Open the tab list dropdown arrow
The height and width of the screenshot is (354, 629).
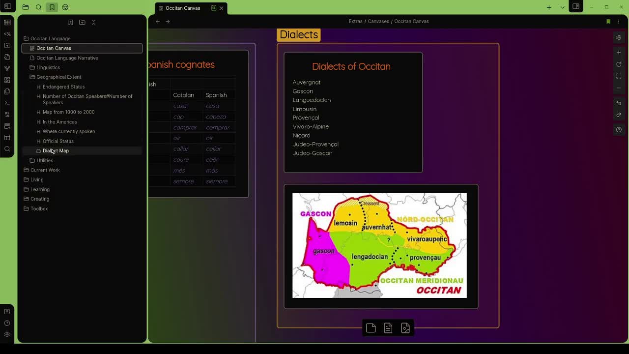[x=563, y=7]
